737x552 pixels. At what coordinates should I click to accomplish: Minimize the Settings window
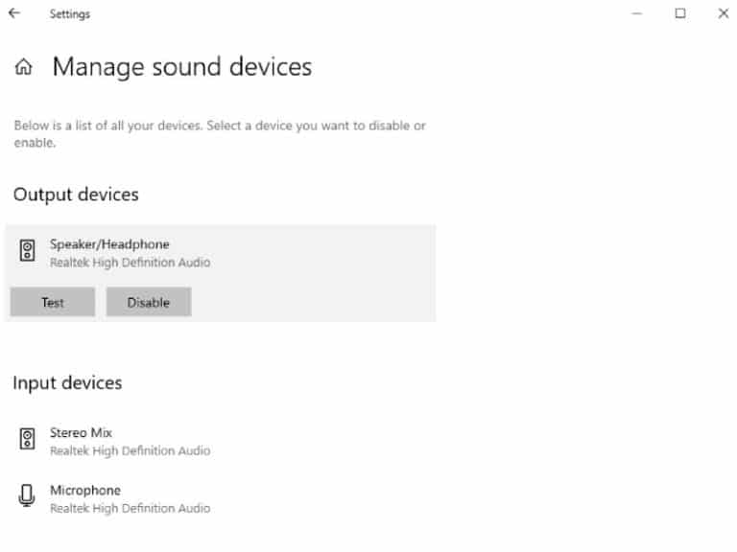tap(637, 13)
